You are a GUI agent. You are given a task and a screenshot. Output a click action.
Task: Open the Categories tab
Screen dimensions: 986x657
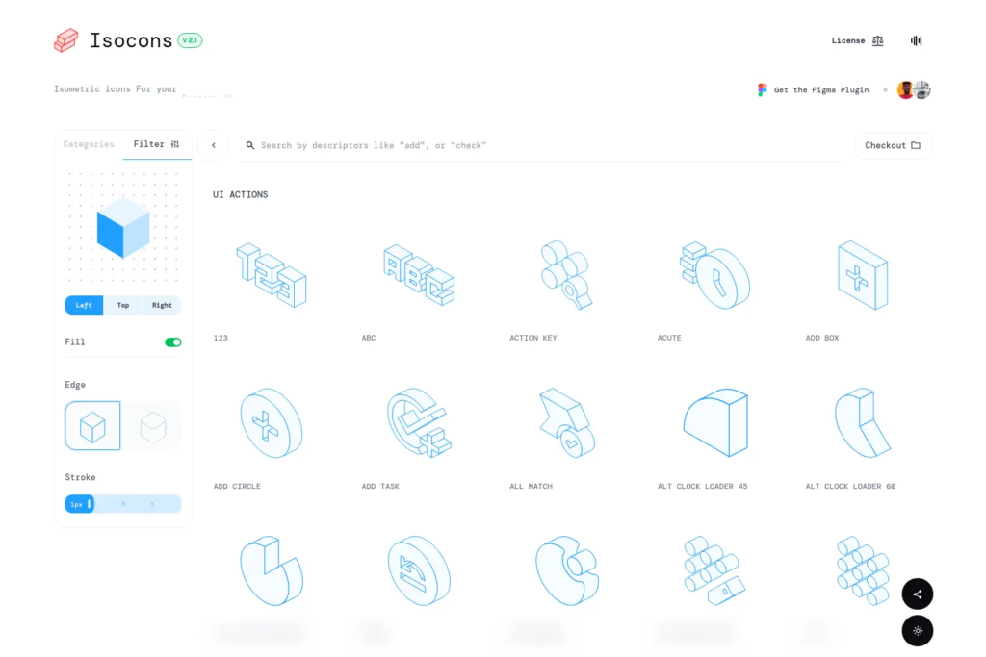tap(89, 144)
